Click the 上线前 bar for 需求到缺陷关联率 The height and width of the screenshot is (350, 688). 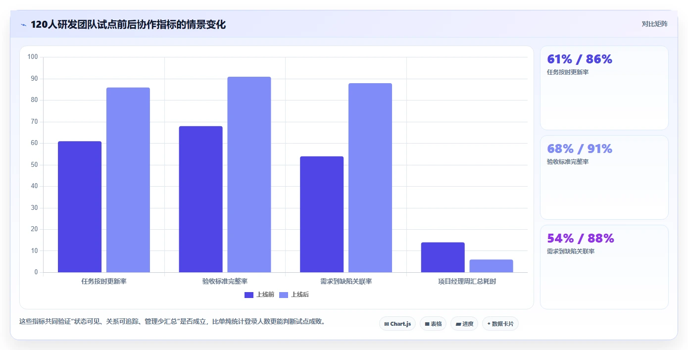(322, 214)
